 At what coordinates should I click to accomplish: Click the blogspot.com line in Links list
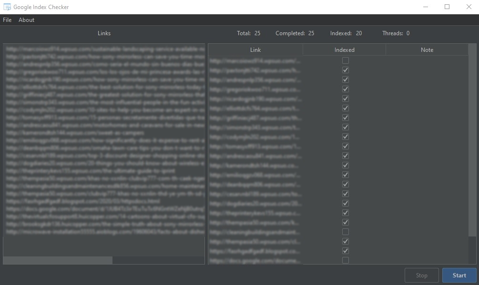(x=83, y=201)
